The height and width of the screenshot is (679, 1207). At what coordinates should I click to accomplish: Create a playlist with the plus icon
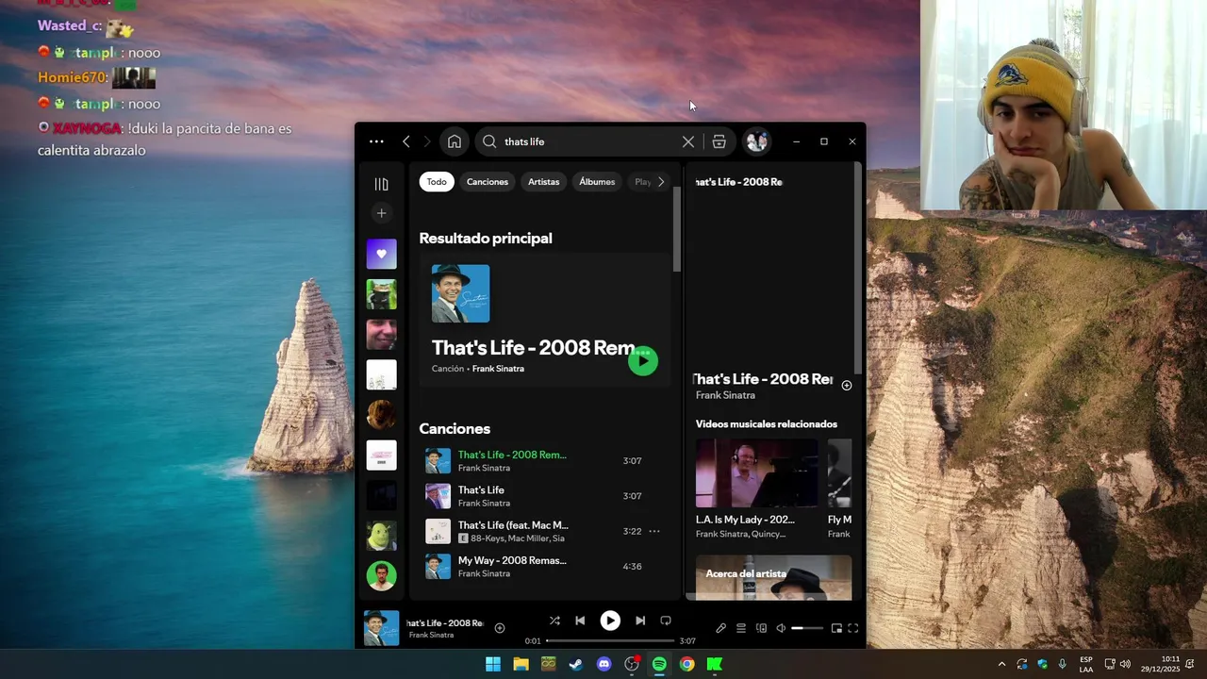point(381,213)
